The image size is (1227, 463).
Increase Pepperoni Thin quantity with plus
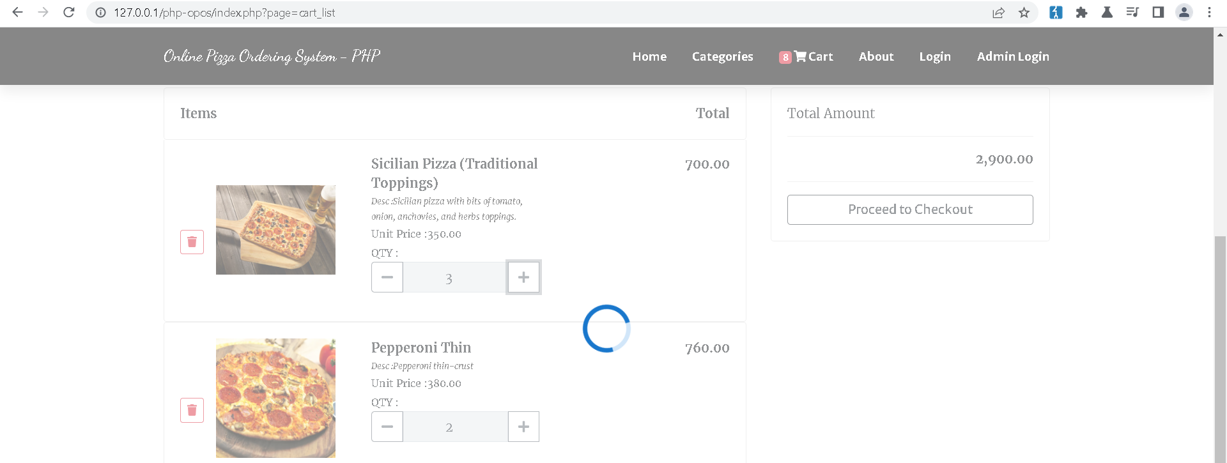point(523,427)
